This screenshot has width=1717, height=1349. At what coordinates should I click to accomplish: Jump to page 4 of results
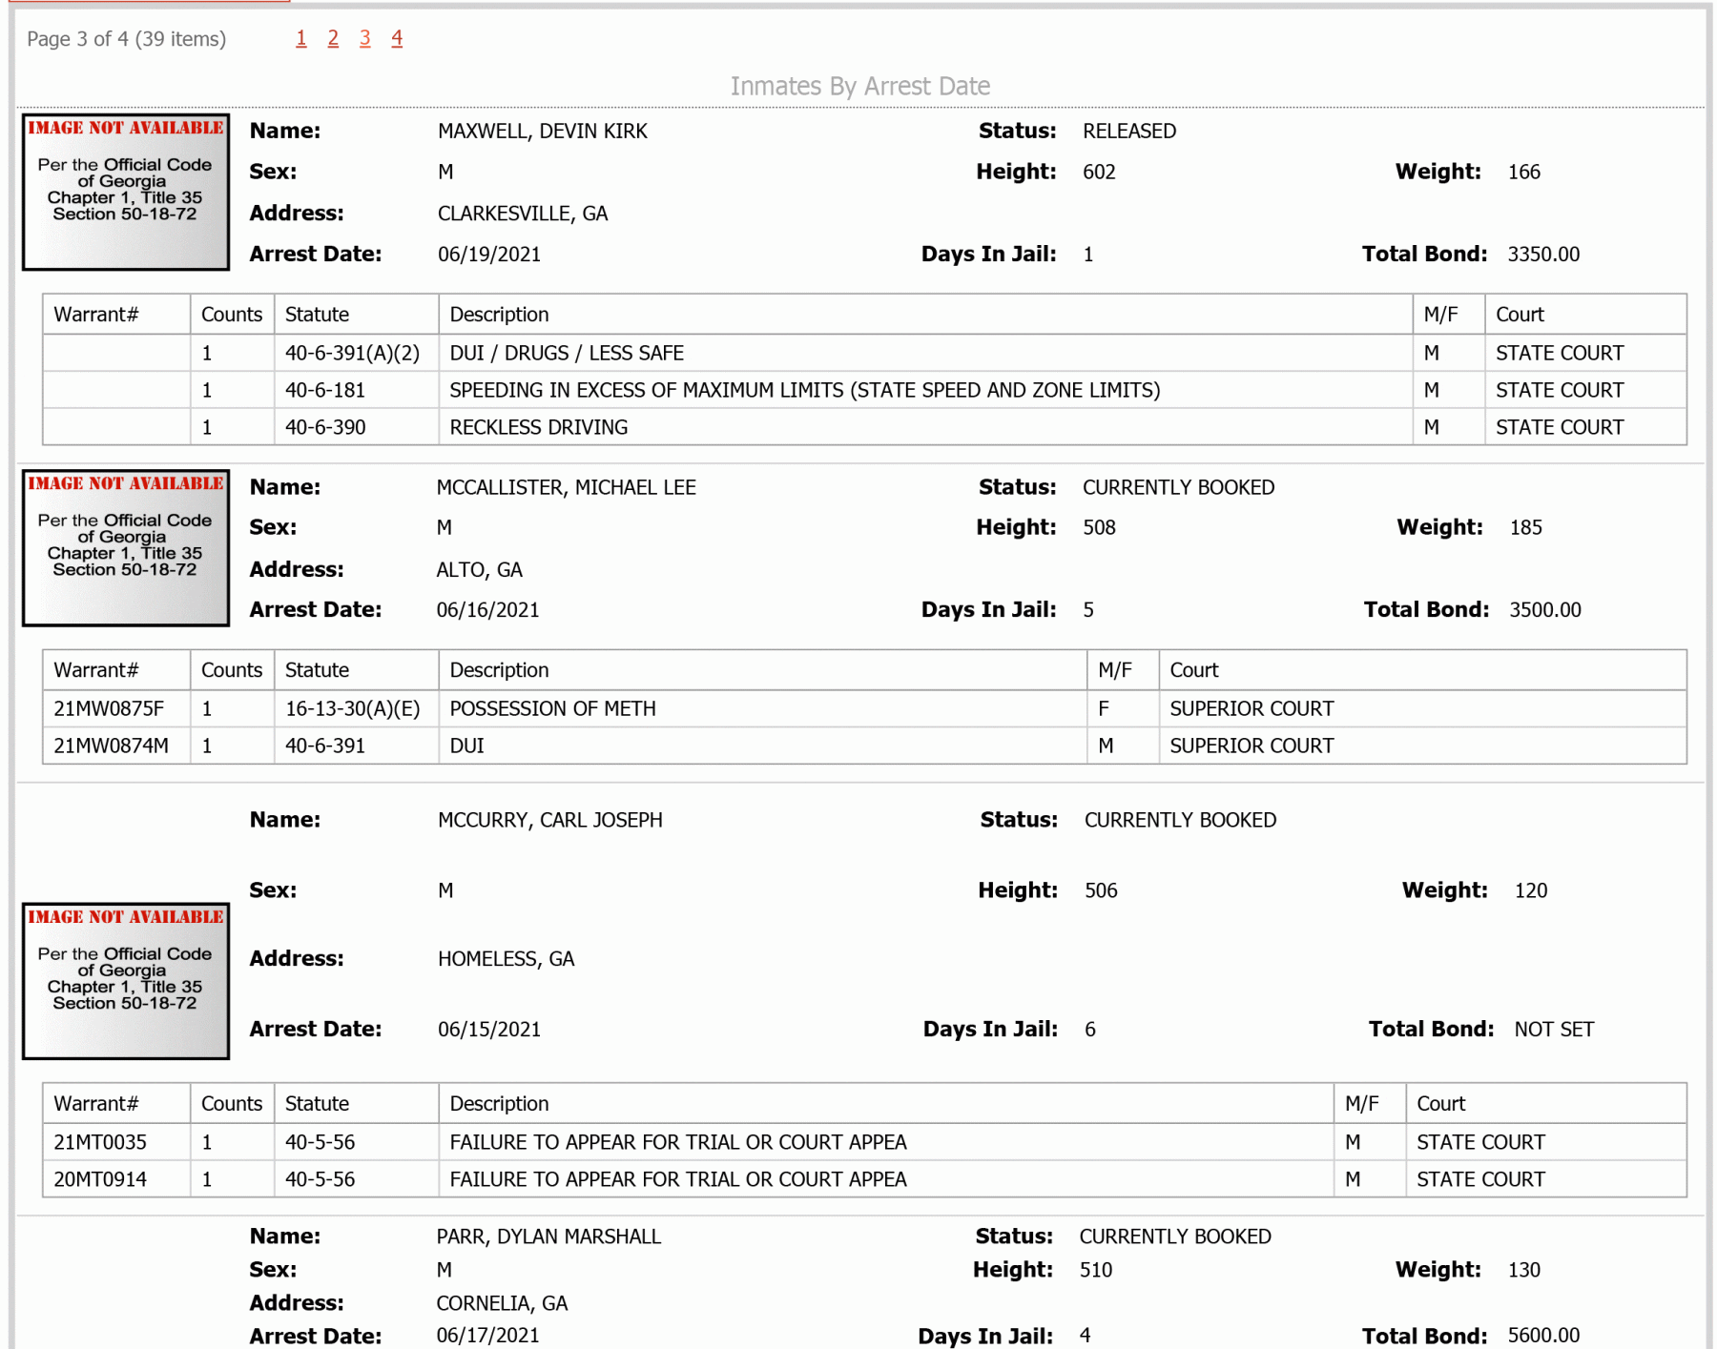[397, 39]
